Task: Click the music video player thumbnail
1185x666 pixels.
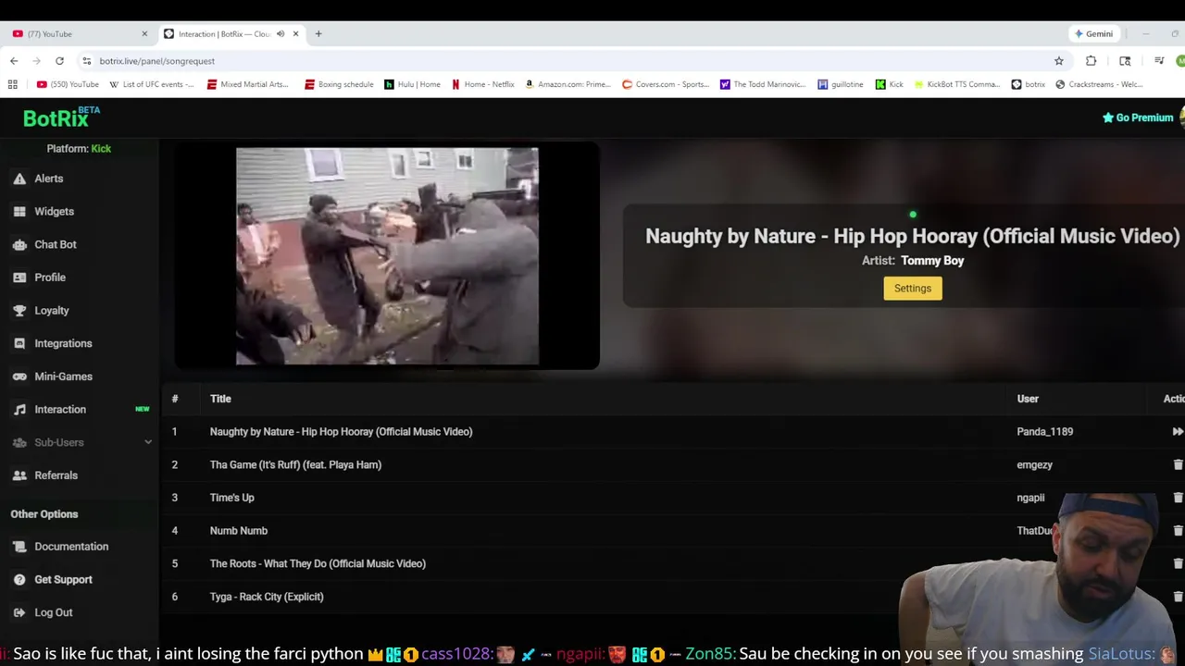Action: click(387, 256)
